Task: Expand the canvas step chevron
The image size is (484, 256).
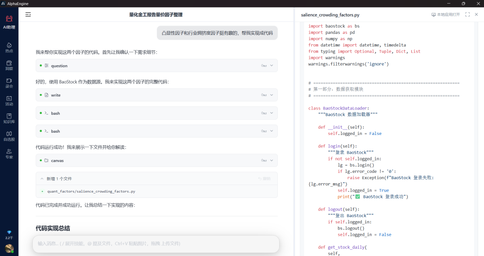Action: (272, 161)
